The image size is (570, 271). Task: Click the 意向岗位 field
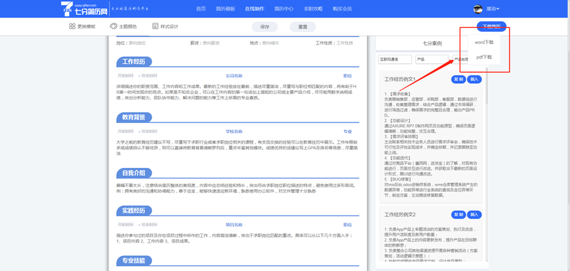tap(137, 43)
